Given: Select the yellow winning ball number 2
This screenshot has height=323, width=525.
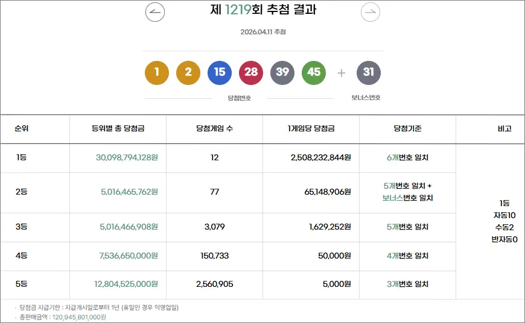Looking at the screenshot, I should [188, 73].
